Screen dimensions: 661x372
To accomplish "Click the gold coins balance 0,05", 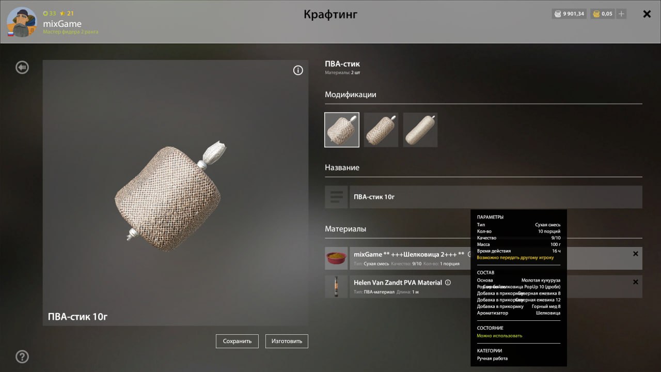I will pos(602,14).
